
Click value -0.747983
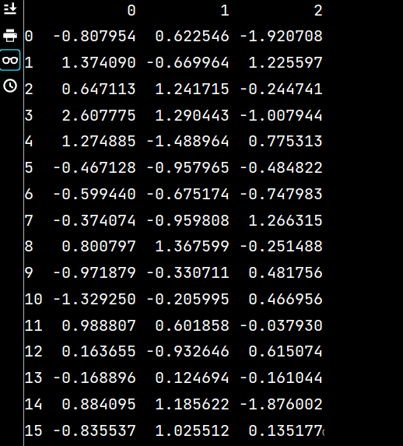click(281, 194)
